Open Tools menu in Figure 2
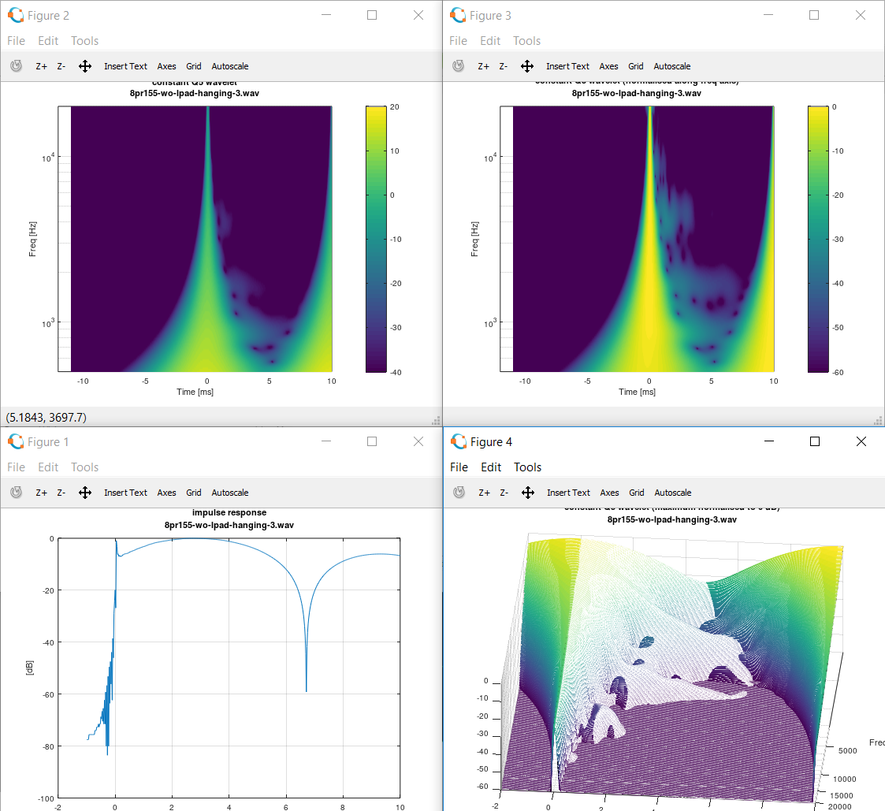The width and height of the screenshot is (885, 811). [84, 41]
